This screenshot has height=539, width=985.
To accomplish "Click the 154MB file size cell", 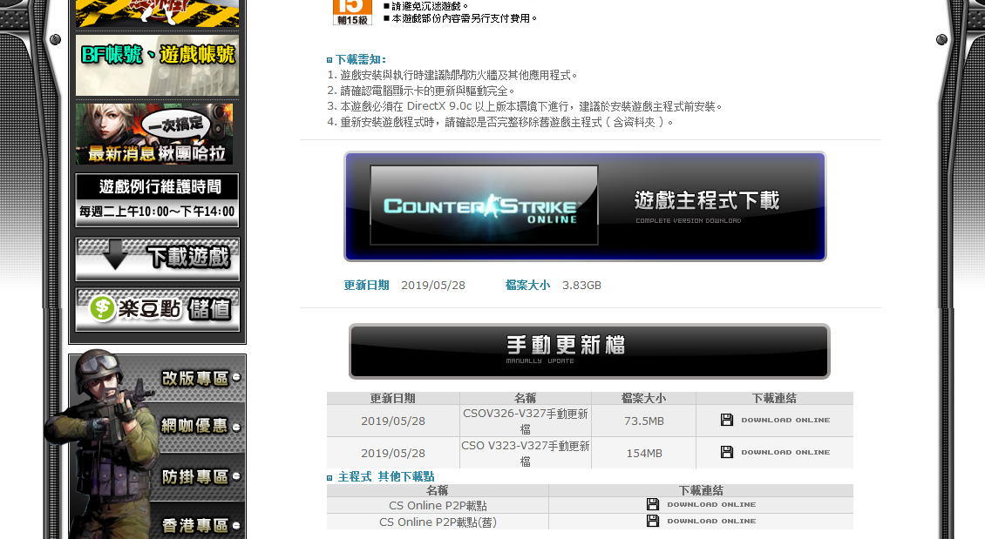I will click(644, 453).
